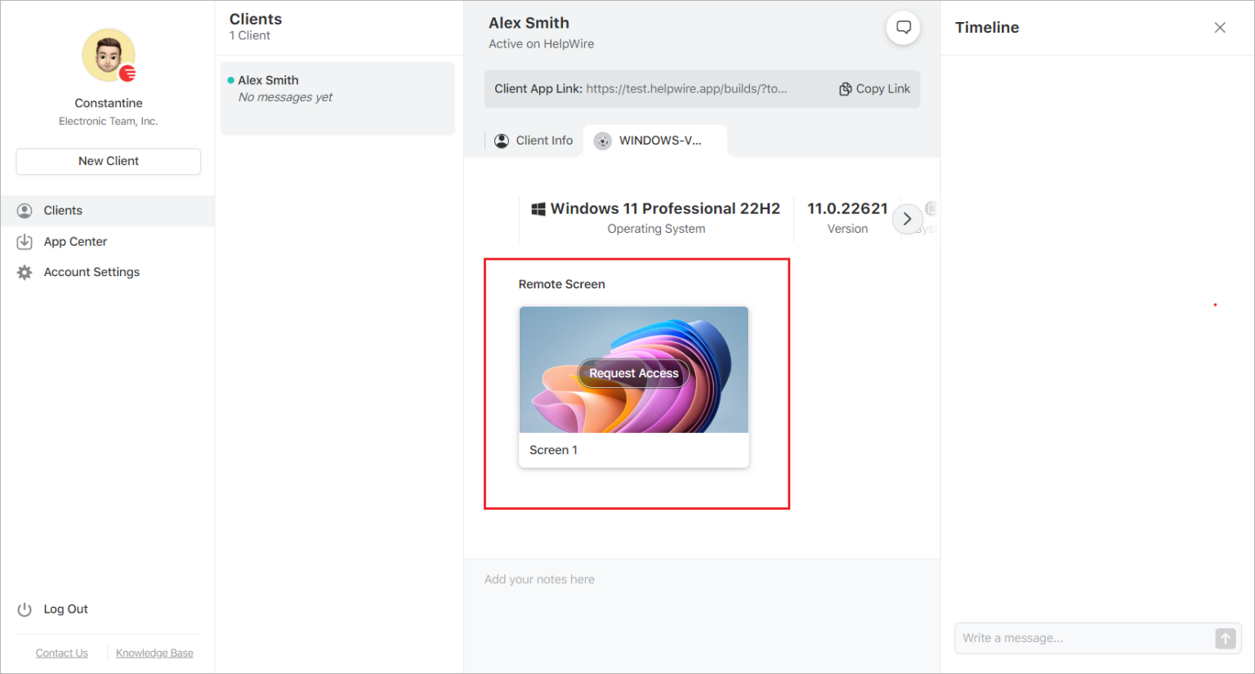Click the person icon on the Client Info tab
The image size is (1255, 674).
pyautogui.click(x=501, y=140)
